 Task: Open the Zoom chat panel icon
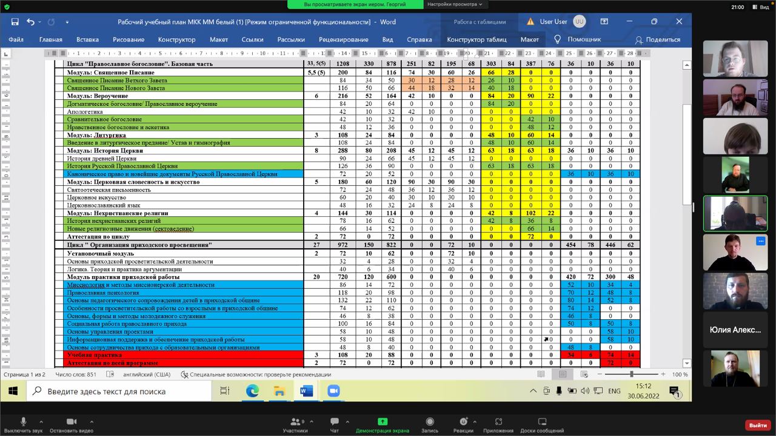(x=334, y=422)
